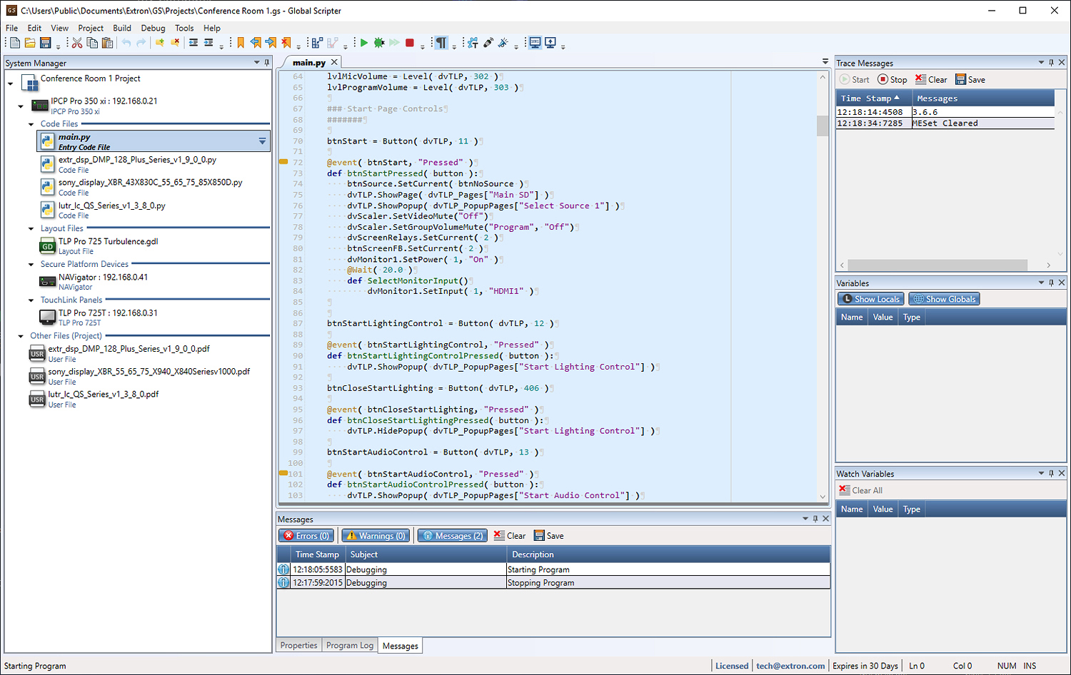Toggle bookmark with the orange bookmark icon
Viewport: 1071px width, 675px height.
(241, 43)
